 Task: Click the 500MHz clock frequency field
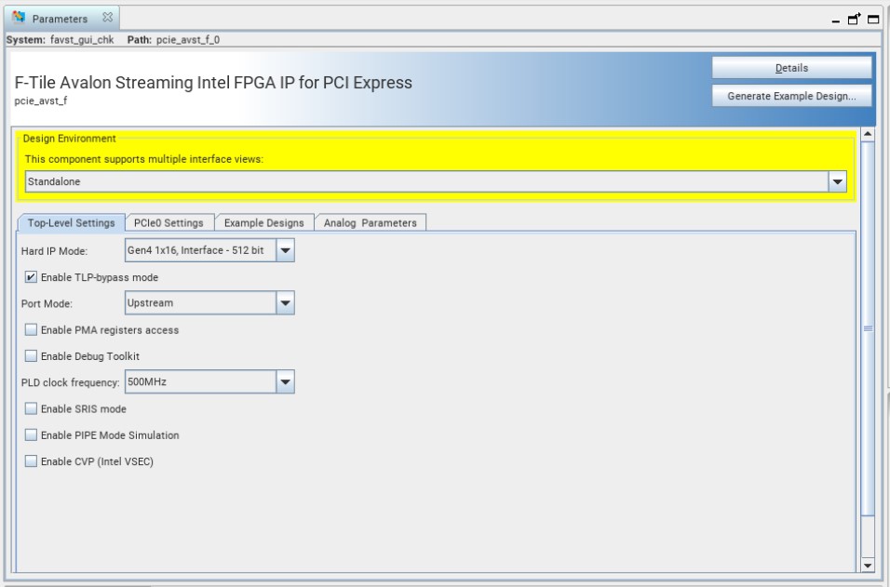(x=200, y=381)
